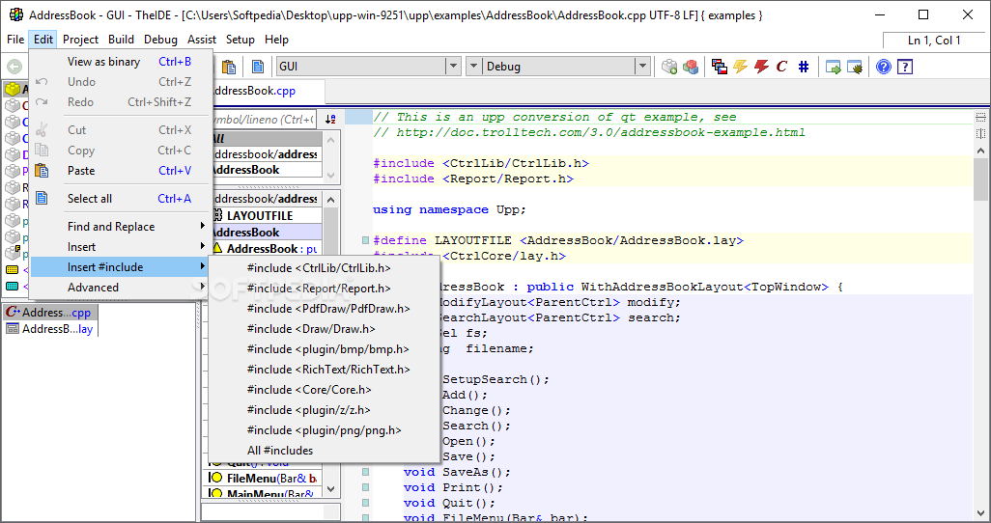Choose View as binary
The image size is (991, 523).
[120, 61]
